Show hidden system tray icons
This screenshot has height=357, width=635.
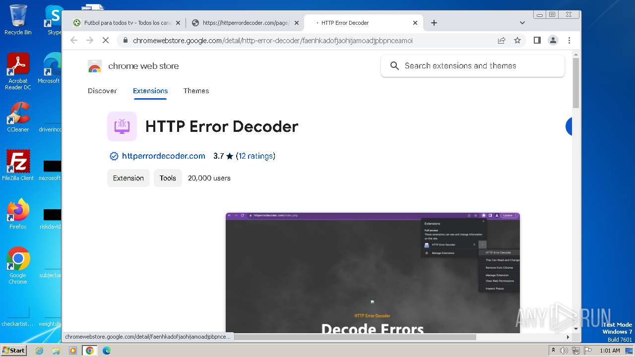(554, 351)
